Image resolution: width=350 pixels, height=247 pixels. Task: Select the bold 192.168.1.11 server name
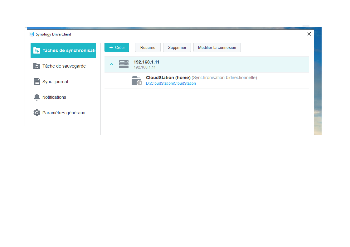pos(146,62)
